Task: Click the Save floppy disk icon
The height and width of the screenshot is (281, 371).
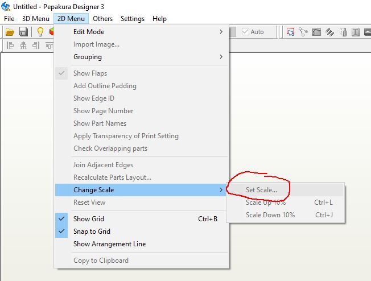Action: click(23, 32)
